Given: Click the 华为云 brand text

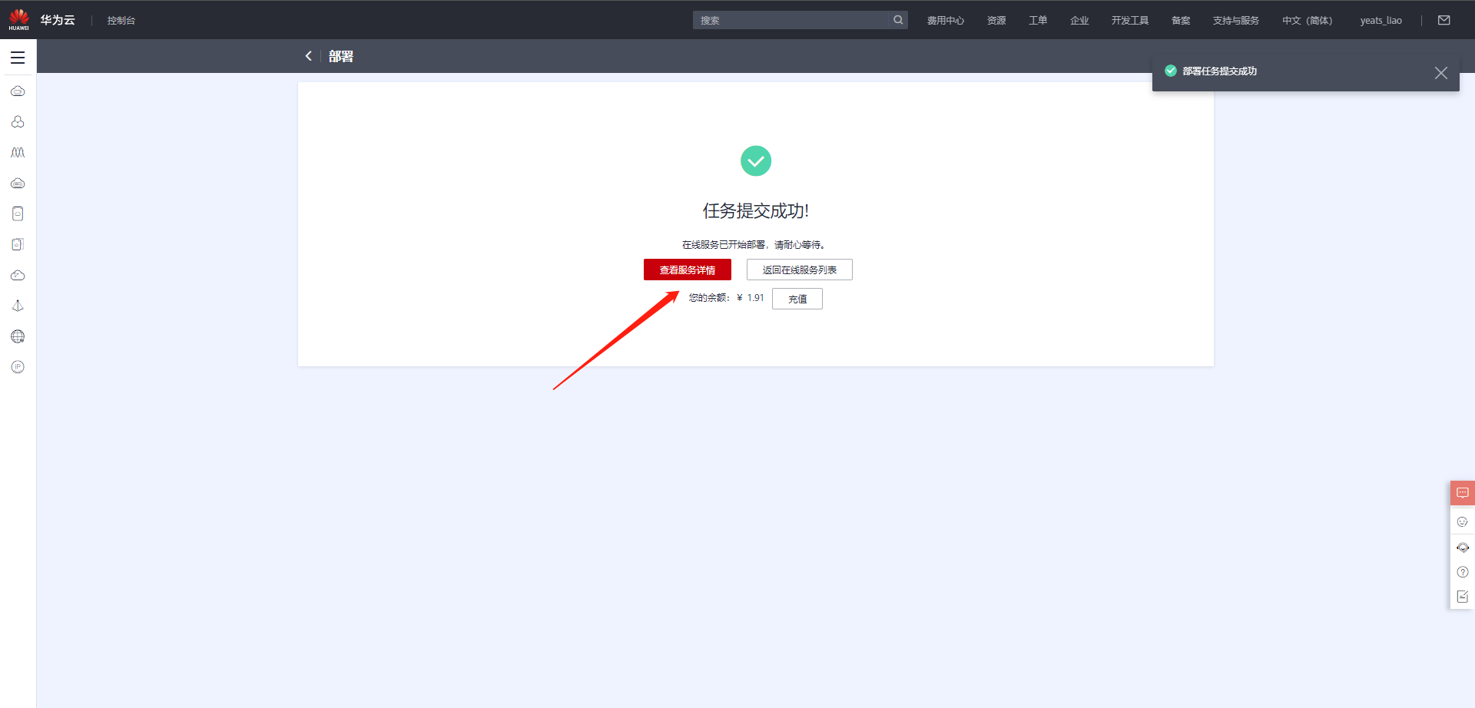Looking at the screenshot, I should (58, 20).
